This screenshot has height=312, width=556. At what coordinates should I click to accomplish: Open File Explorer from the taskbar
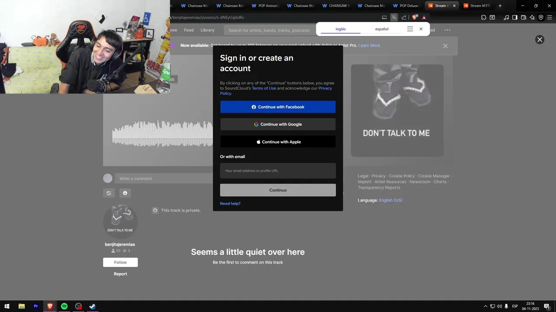click(x=21, y=306)
